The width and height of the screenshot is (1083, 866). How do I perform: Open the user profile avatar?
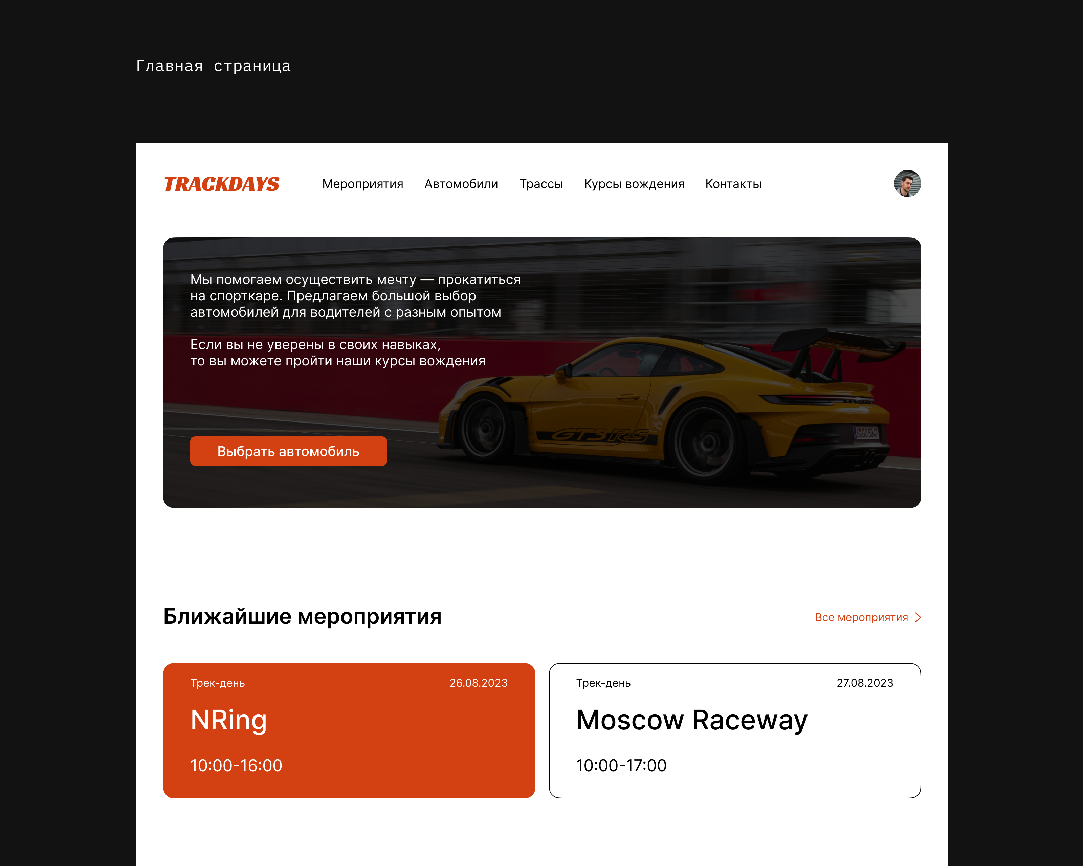pyautogui.click(x=907, y=183)
